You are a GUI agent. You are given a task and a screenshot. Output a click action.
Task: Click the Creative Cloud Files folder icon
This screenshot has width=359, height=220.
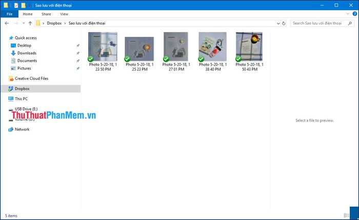click(x=11, y=79)
